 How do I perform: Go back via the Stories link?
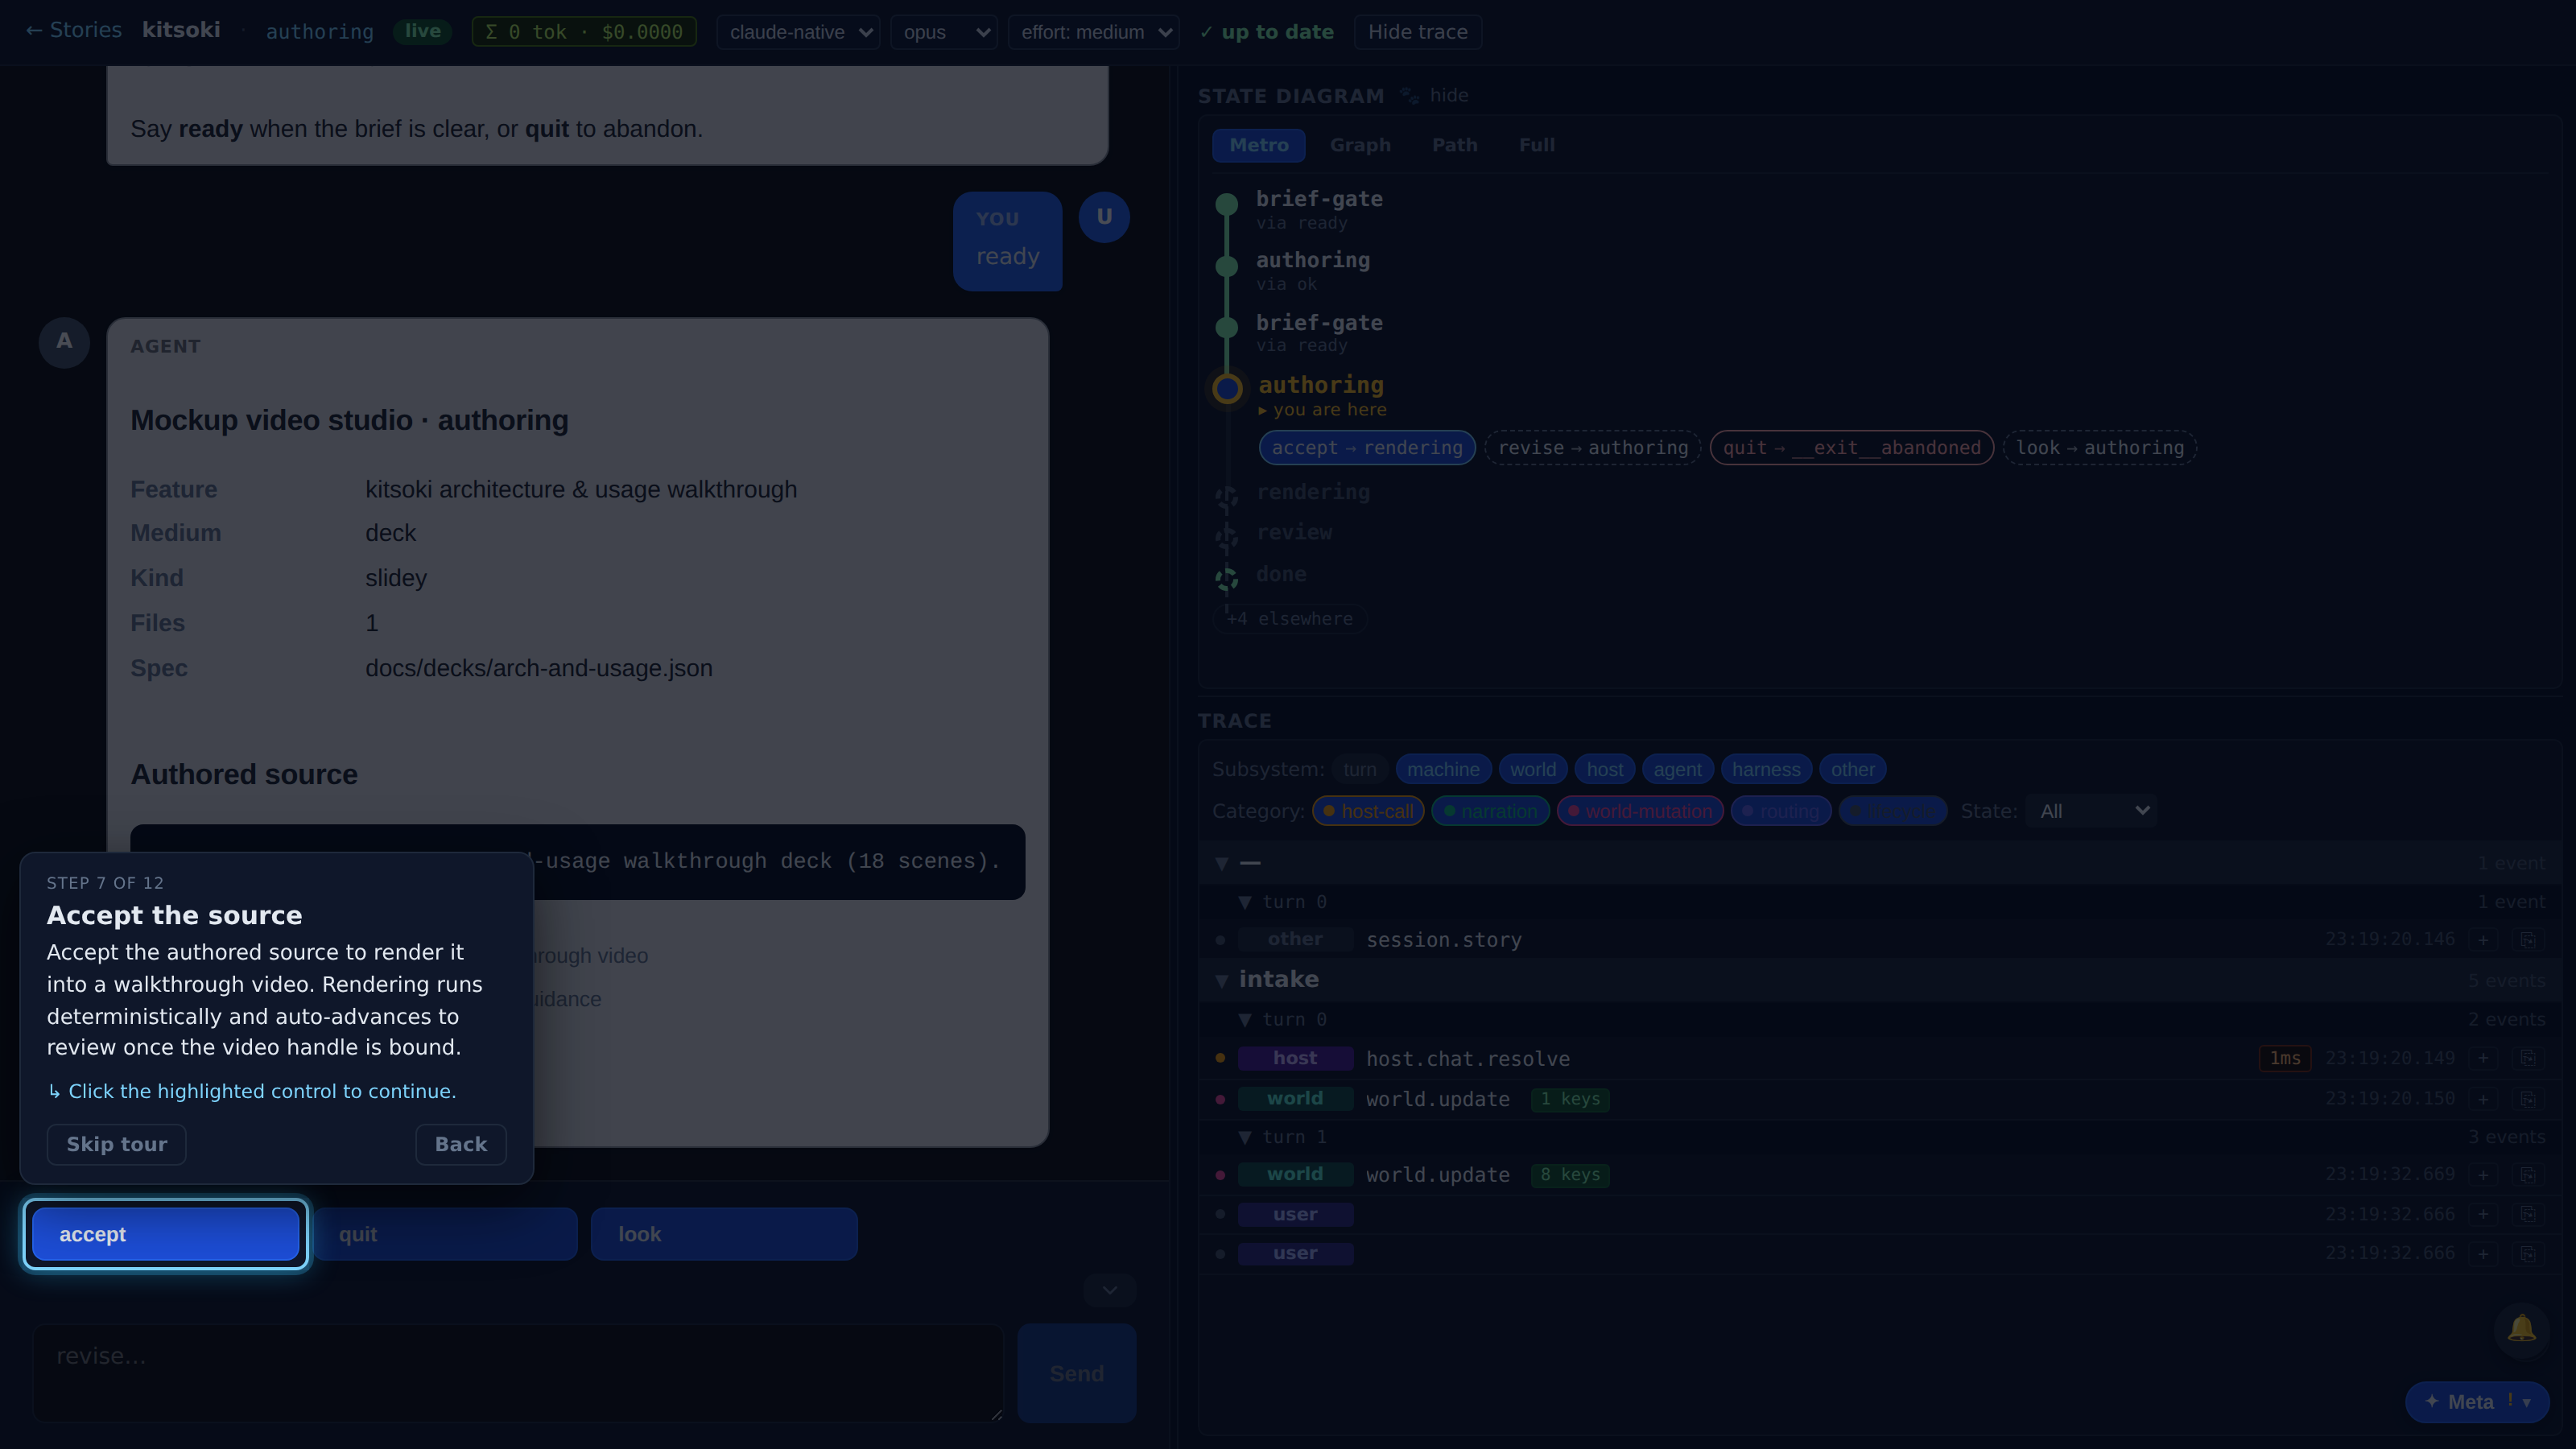click(x=73, y=30)
